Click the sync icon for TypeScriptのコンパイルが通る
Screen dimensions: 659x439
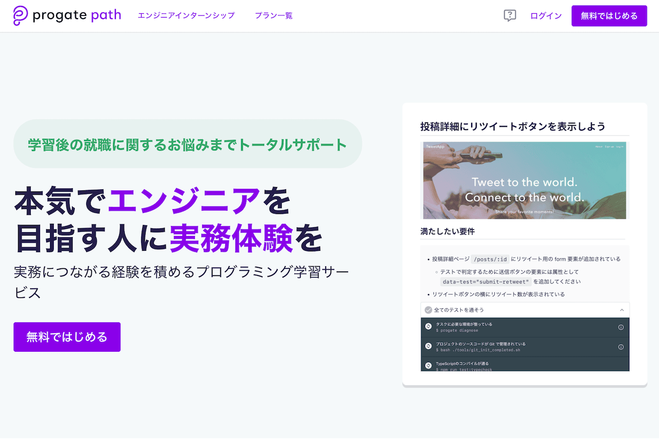[x=428, y=365]
